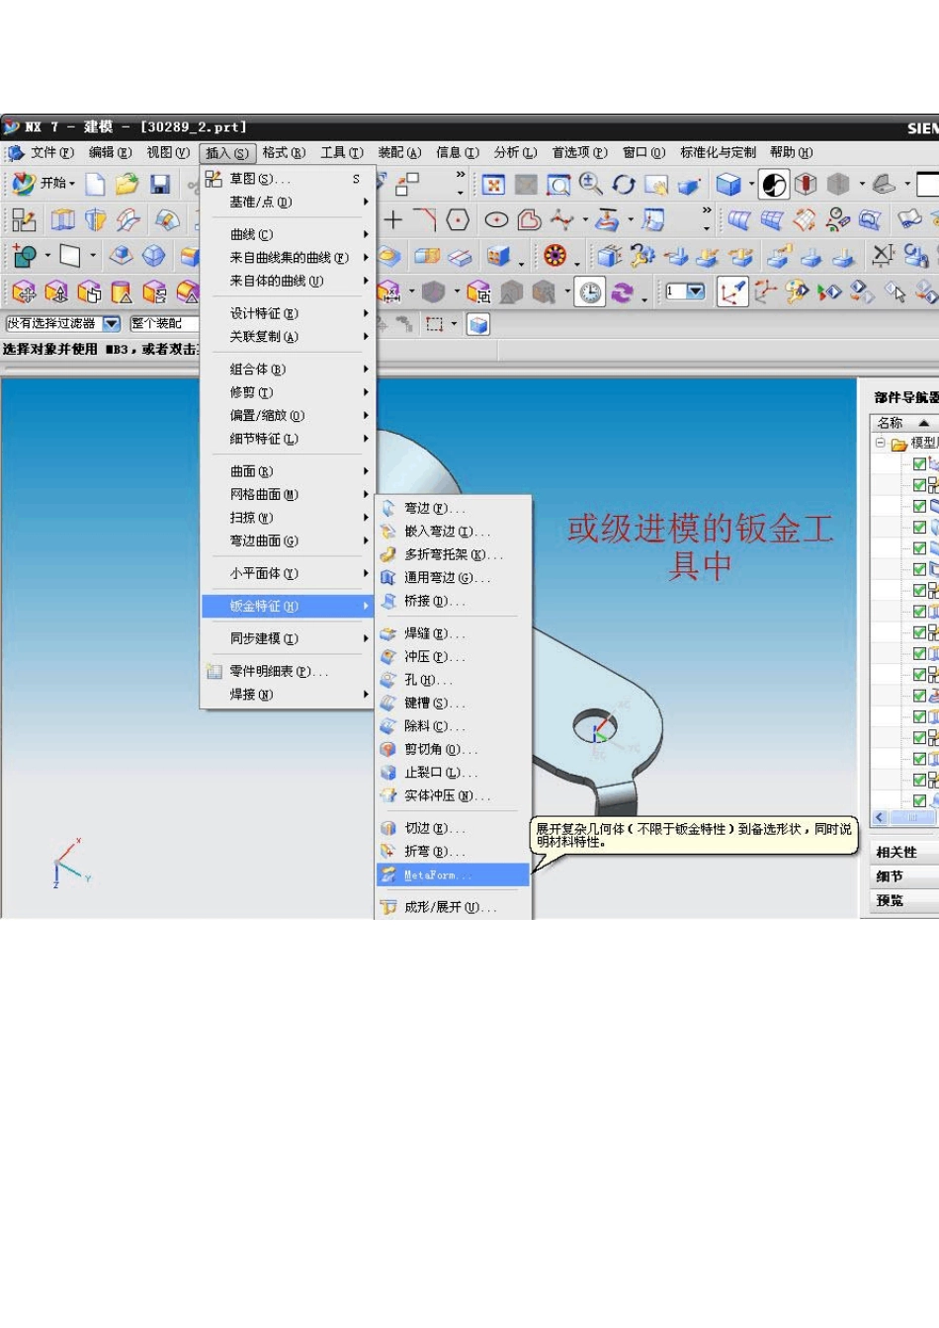Open the 分析 menu
This screenshot has width=939, height=1328.
coord(515,152)
